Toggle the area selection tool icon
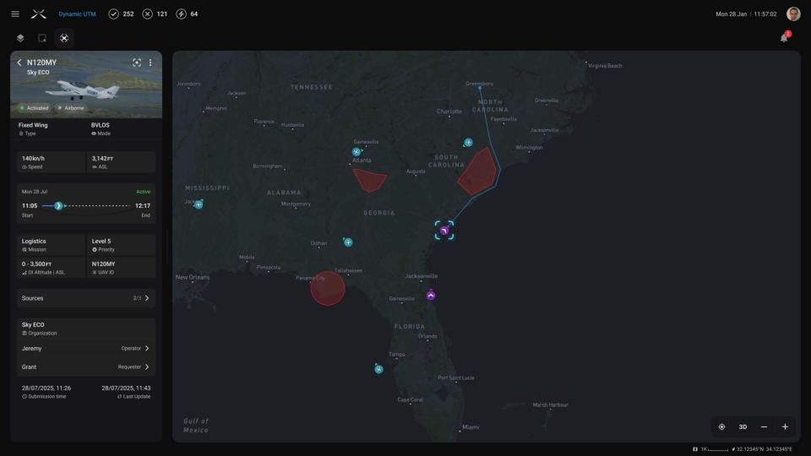This screenshot has width=811, height=456. tap(42, 38)
